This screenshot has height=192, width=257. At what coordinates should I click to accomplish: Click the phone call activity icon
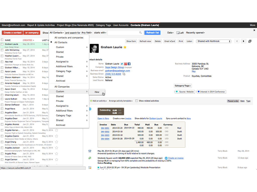pyautogui.click(x=90, y=151)
